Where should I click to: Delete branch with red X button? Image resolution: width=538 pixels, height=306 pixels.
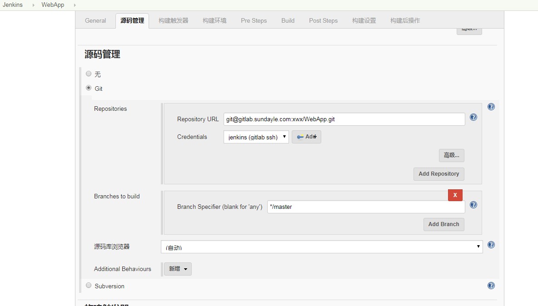[455, 195]
